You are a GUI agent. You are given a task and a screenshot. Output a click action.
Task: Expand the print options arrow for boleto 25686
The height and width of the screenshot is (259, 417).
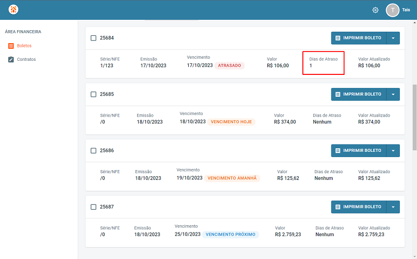coord(393,150)
